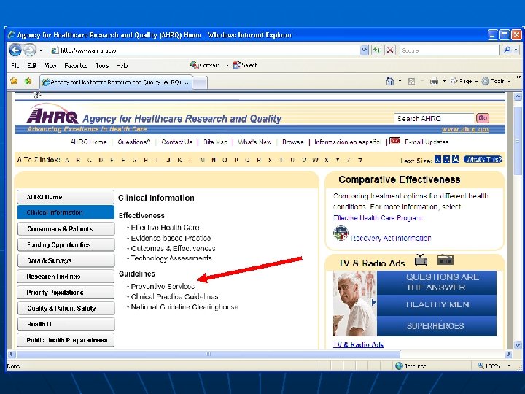The image size is (525, 394).
Task: Open the address bar history dropdown
Action: click(x=365, y=50)
